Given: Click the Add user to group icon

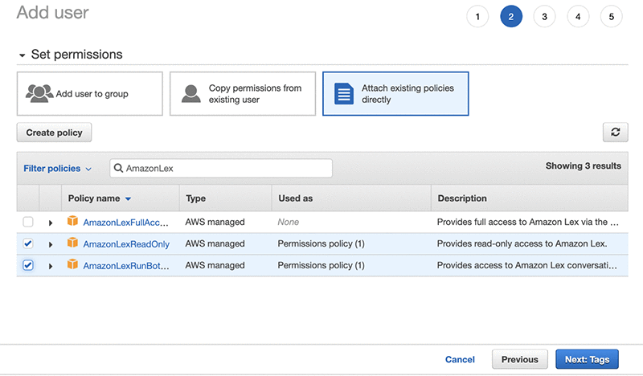Looking at the screenshot, I should pyautogui.click(x=39, y=93).
